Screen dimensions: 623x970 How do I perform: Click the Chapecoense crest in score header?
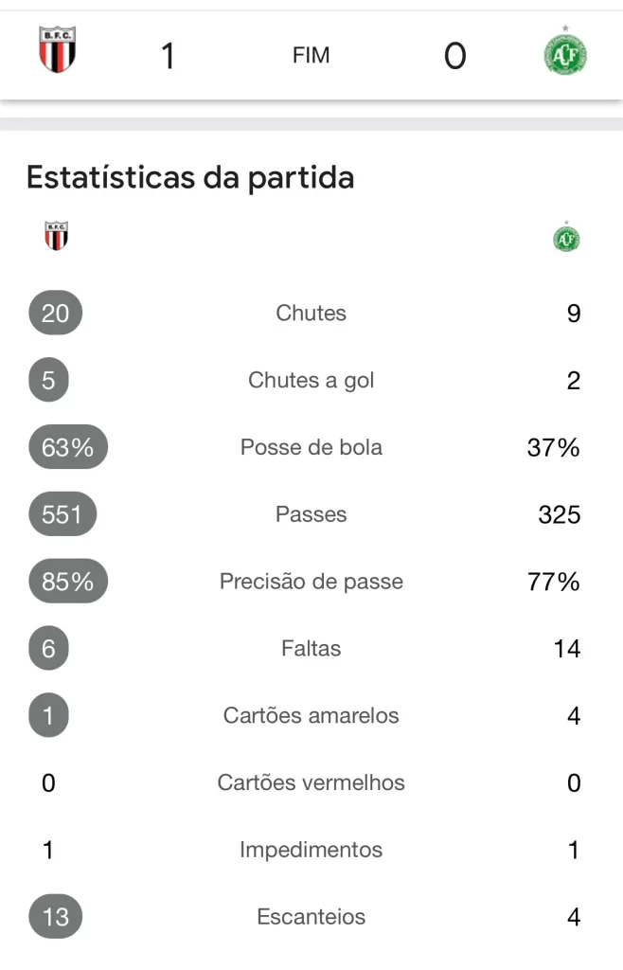pos(565,52)
